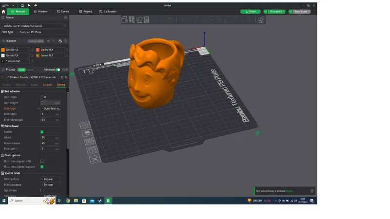Add a filament with the plus icon
The image size is (390, 219).
(x=48, y=41)
